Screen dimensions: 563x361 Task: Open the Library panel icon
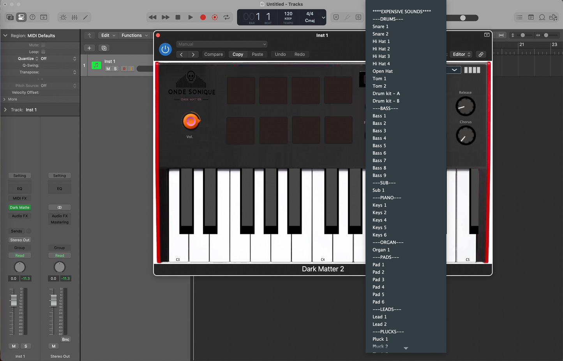(10, 17)
